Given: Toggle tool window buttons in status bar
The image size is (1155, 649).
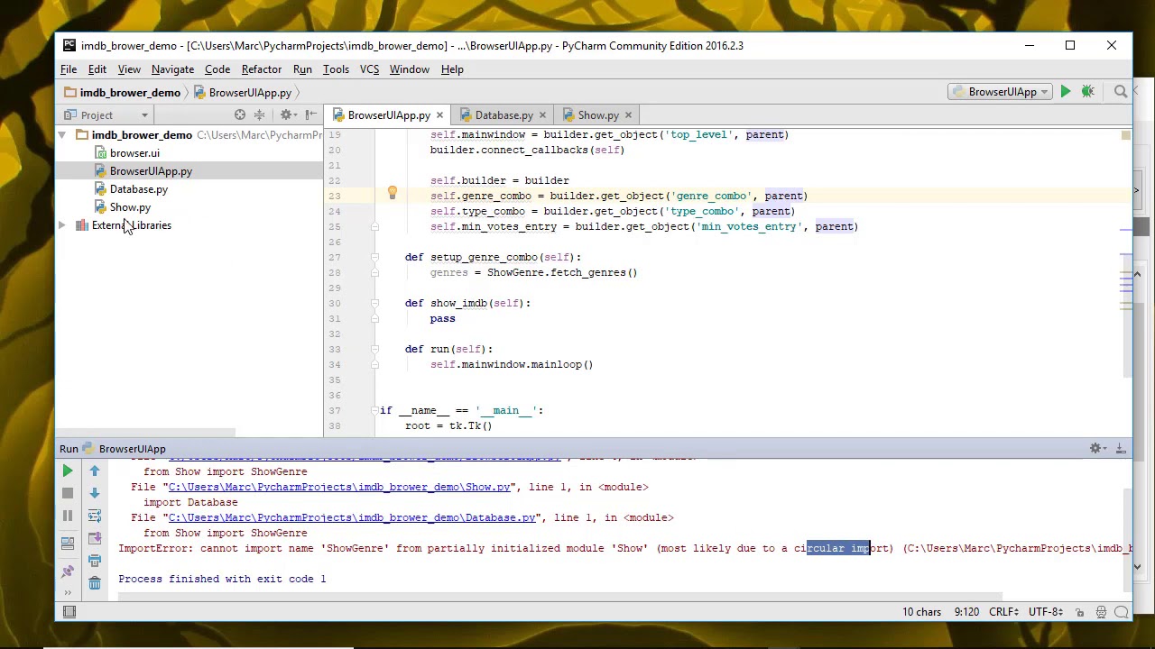Looking at the screenshot, I should tap(68, 612).
